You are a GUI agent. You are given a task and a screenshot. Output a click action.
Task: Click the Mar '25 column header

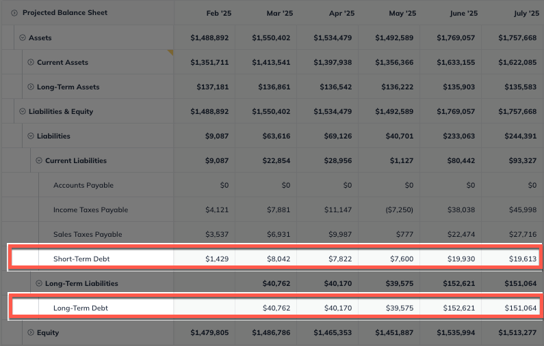(x=280, y=13)
